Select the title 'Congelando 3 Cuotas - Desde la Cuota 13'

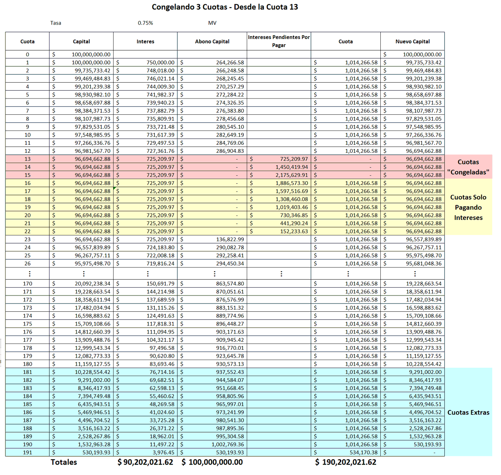point(225,7)
